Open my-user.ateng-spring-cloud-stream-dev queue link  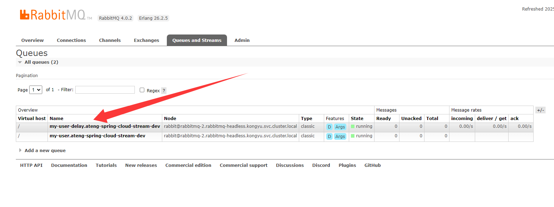[x=97, y=136]
